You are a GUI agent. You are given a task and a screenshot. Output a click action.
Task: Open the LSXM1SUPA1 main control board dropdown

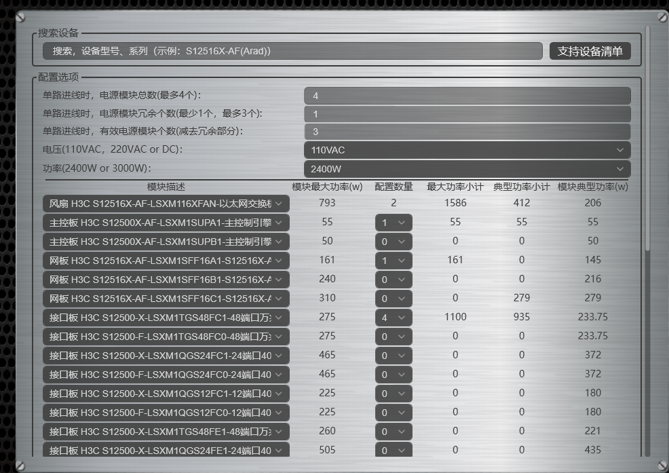click(x=166, y=223)
